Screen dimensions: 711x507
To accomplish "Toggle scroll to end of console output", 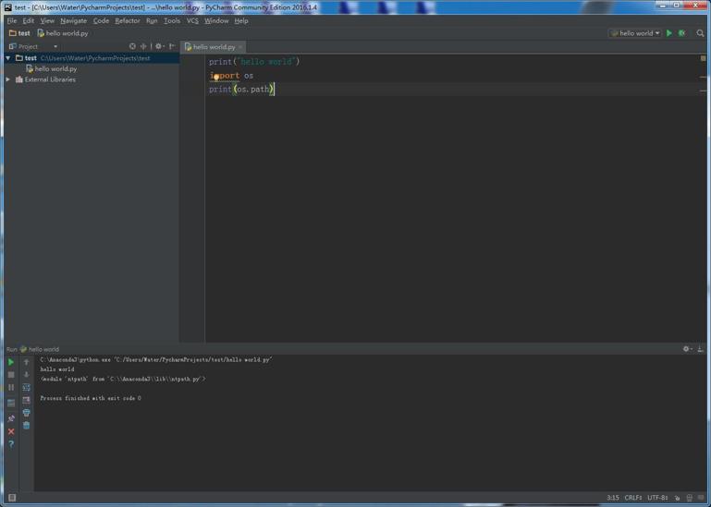I will point(26,400).
